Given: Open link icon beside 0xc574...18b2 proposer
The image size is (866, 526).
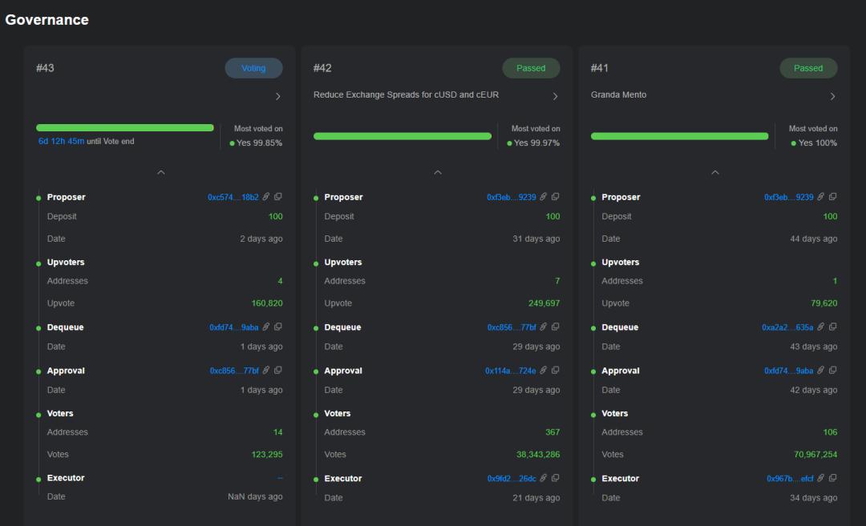Looking at the screenshot, I should point(266,197).
